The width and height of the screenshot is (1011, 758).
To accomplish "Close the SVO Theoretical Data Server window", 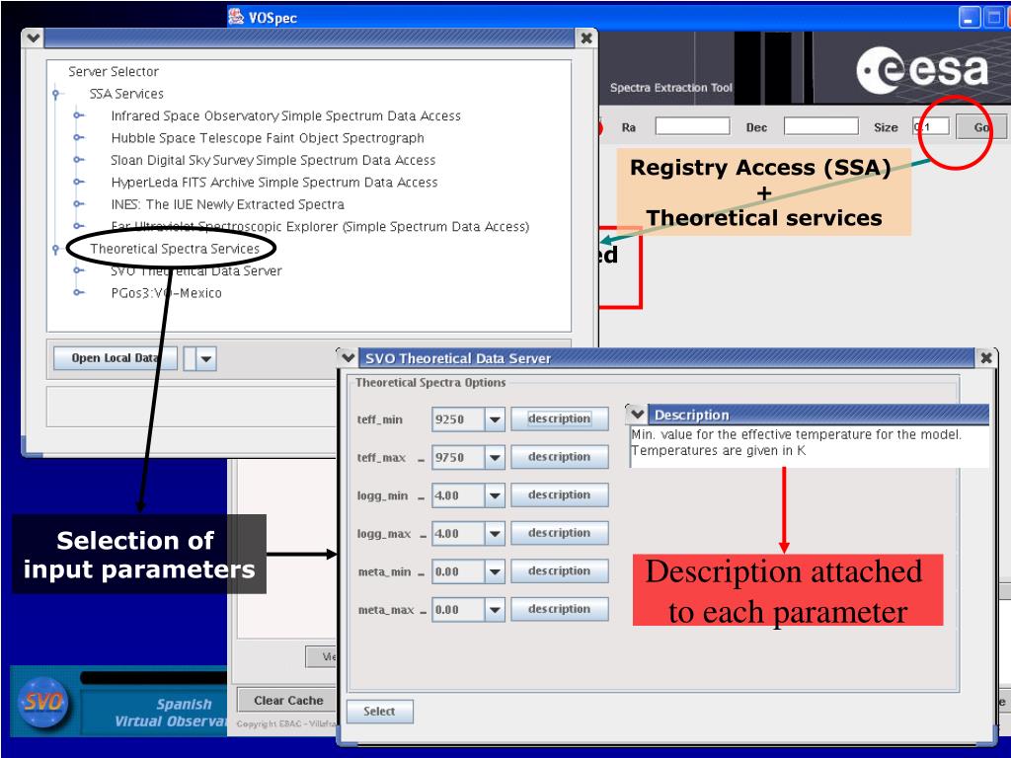I will (x=986, y=357).
